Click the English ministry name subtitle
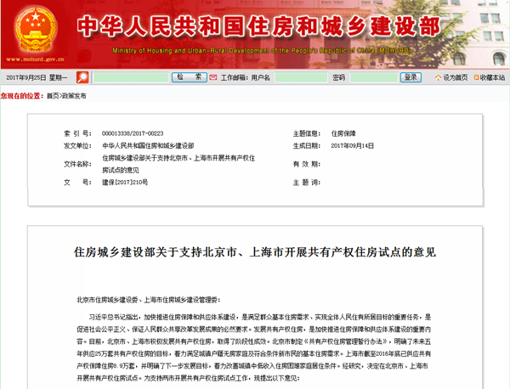The height and width of the screenshot is (389, 510). pyautogui.click(x=262, y=51)
